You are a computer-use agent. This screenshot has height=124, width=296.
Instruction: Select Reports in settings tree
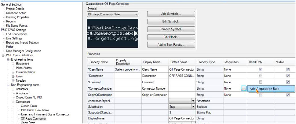11,21
